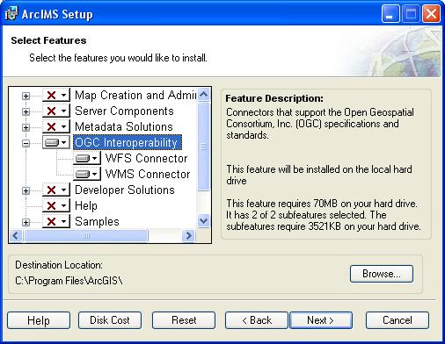This screenshot has width=445, height=344.
Task: Click the feature list scroll-right arrow
Action: pyautogui.click(x=188, y=235)
